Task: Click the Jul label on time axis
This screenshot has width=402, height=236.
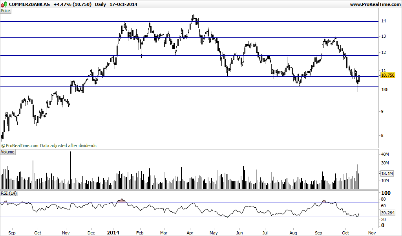Action: [265, 233]
